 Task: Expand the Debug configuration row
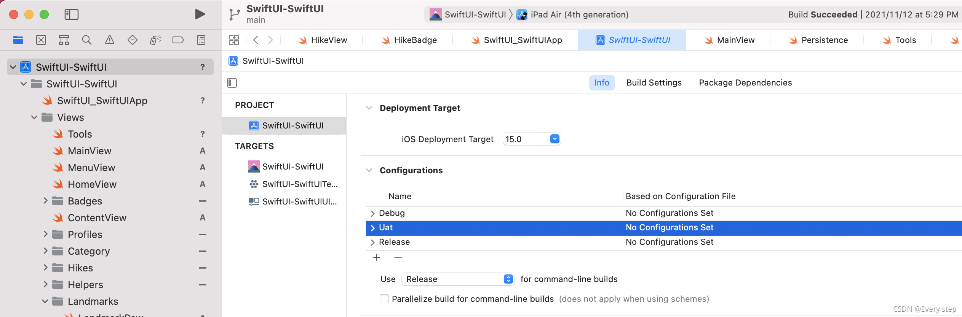[372, 213]
